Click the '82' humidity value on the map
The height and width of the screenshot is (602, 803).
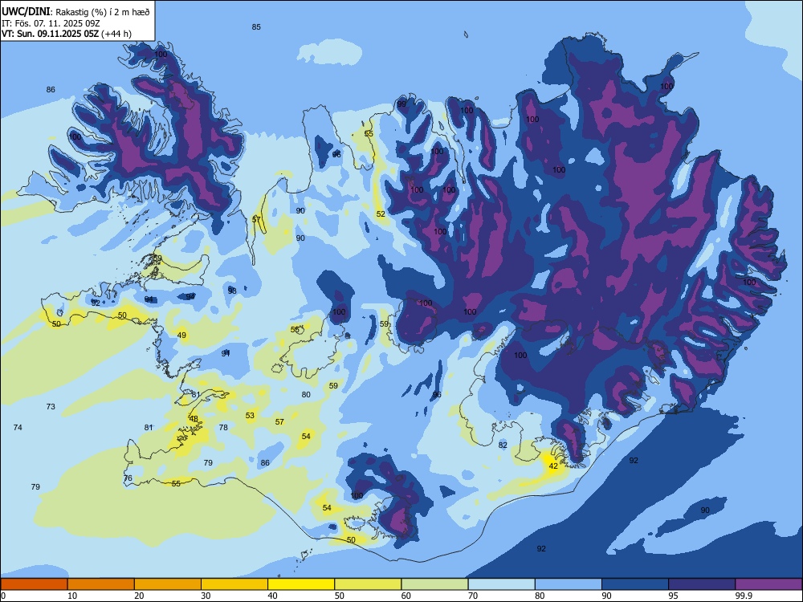pos(503,445)
